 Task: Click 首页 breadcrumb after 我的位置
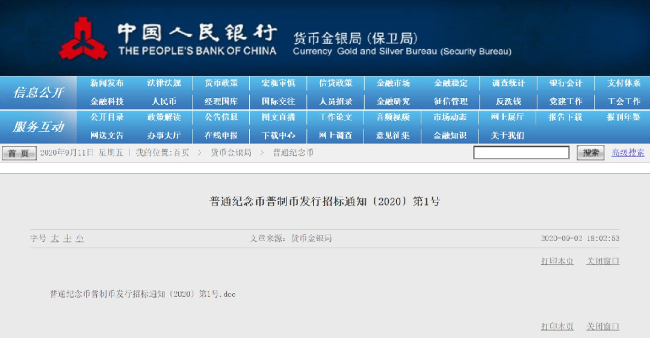pyautogui.click(x=181, y=153)
